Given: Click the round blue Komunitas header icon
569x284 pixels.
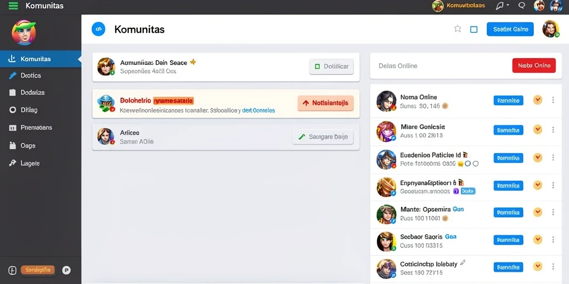Looking at the screenshot, I should (x=98, y=29).
